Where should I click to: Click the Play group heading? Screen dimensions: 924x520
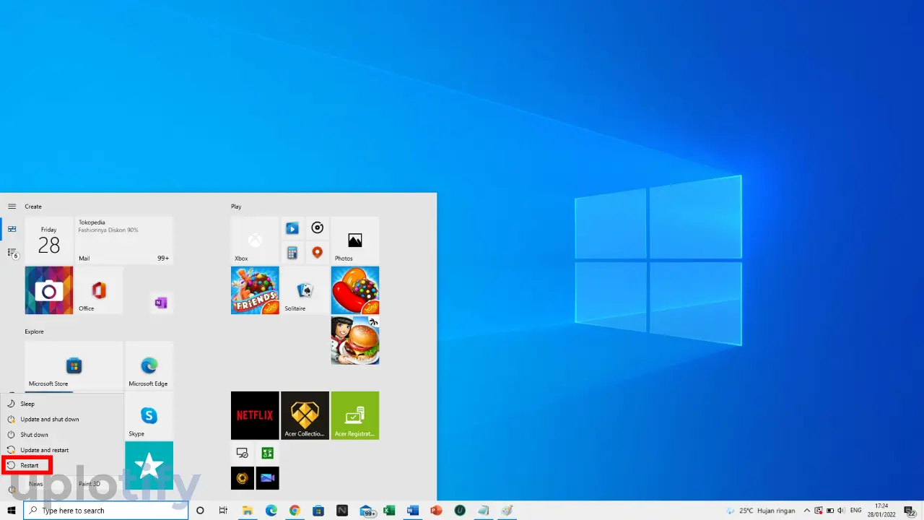click(236, 207)
